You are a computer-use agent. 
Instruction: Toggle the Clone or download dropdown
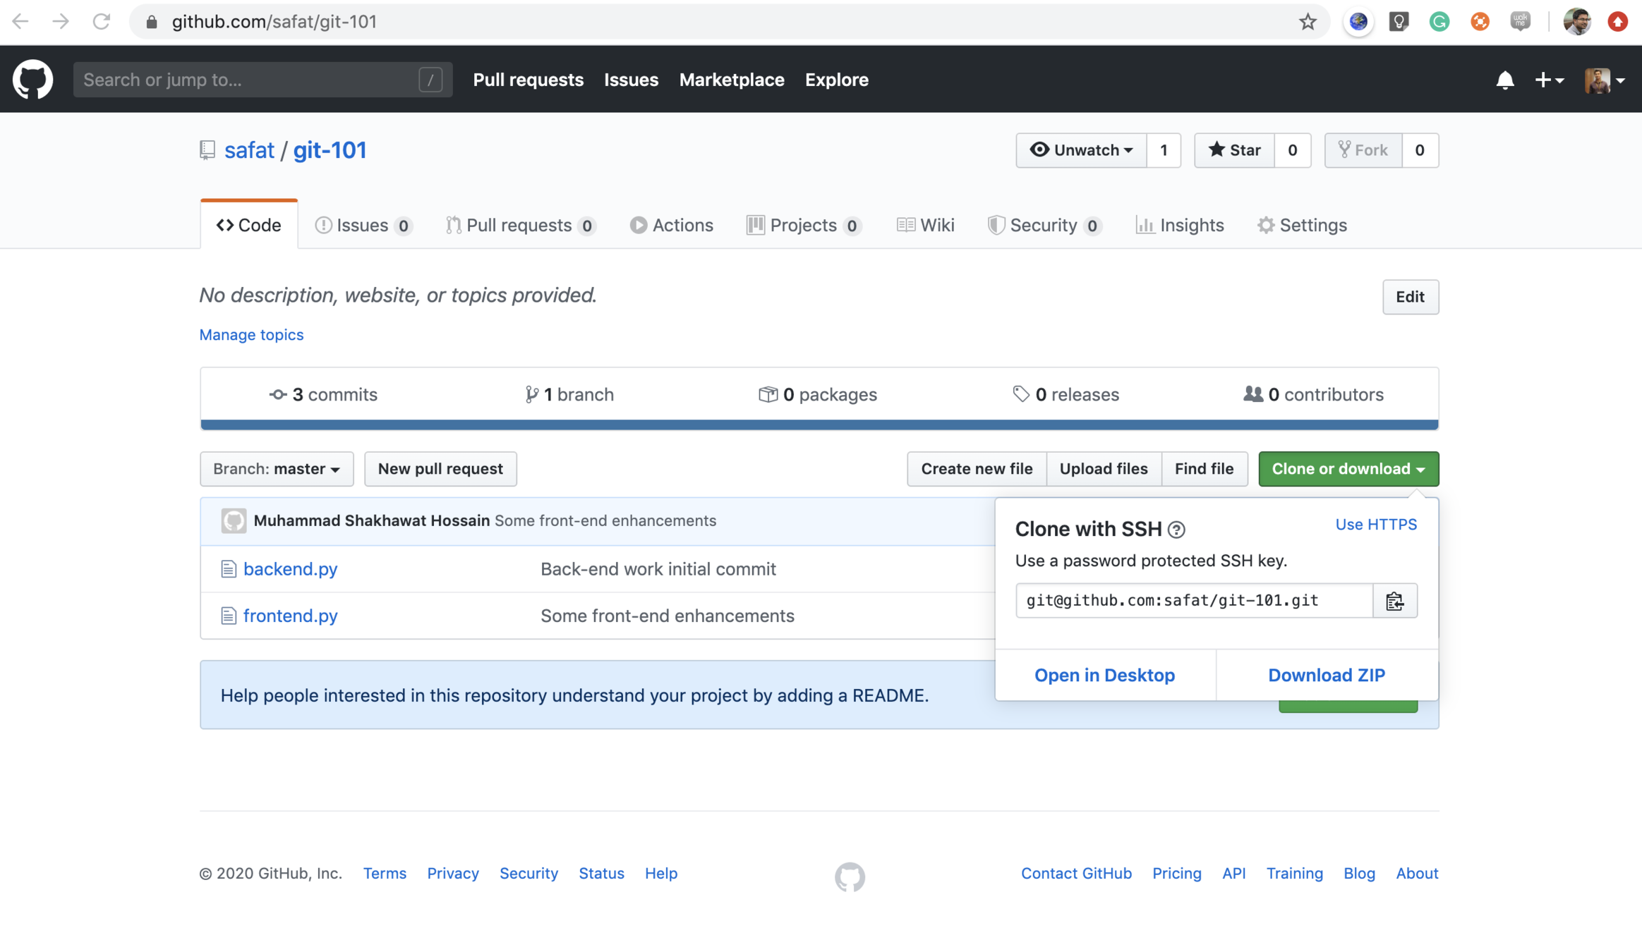1348,469
